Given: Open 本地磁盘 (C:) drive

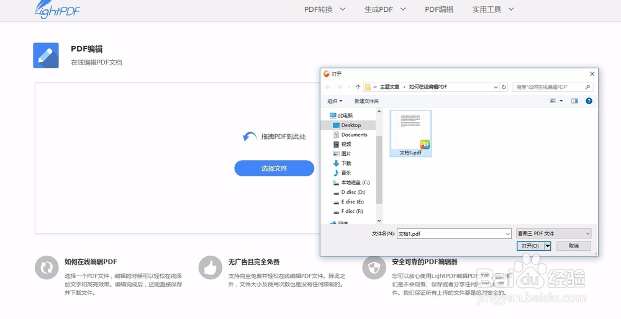Looking at the screenshot, I should pyautogui.click(x=351, y=182).
